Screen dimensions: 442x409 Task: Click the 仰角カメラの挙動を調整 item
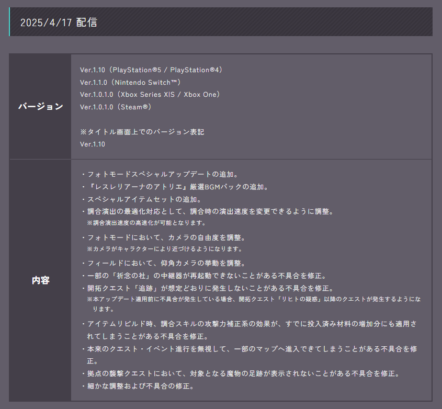pos(164,263)
